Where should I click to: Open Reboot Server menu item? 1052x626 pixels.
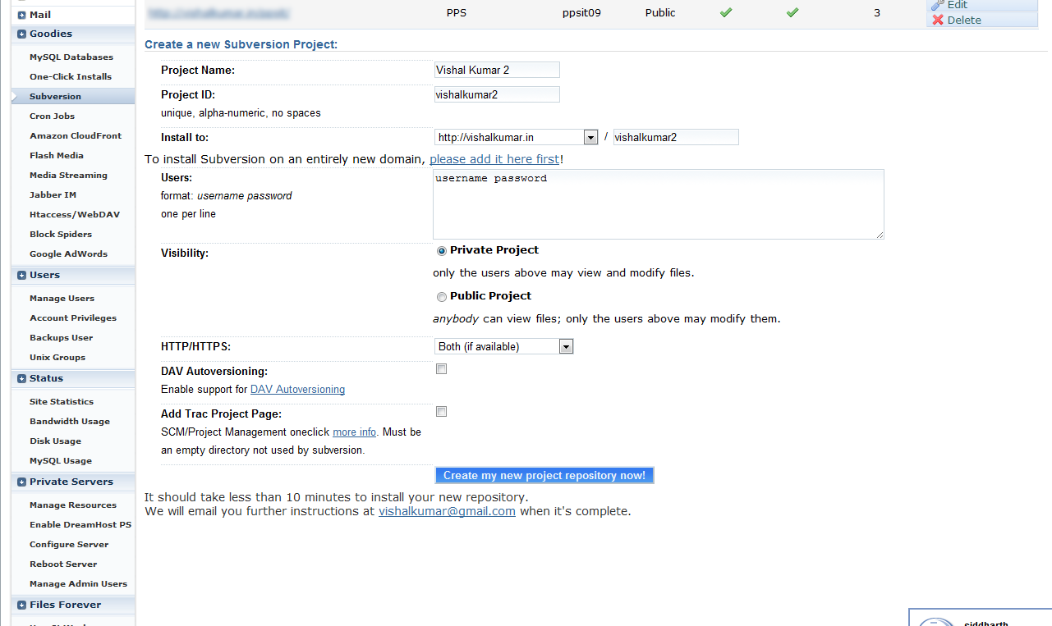(x=63, y=564)
